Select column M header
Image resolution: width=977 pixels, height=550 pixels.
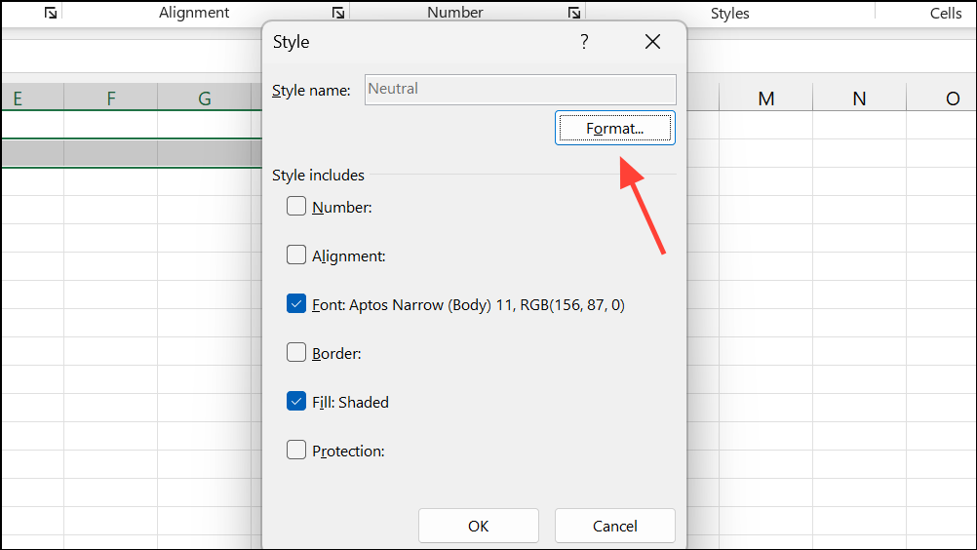coord(766,98)
